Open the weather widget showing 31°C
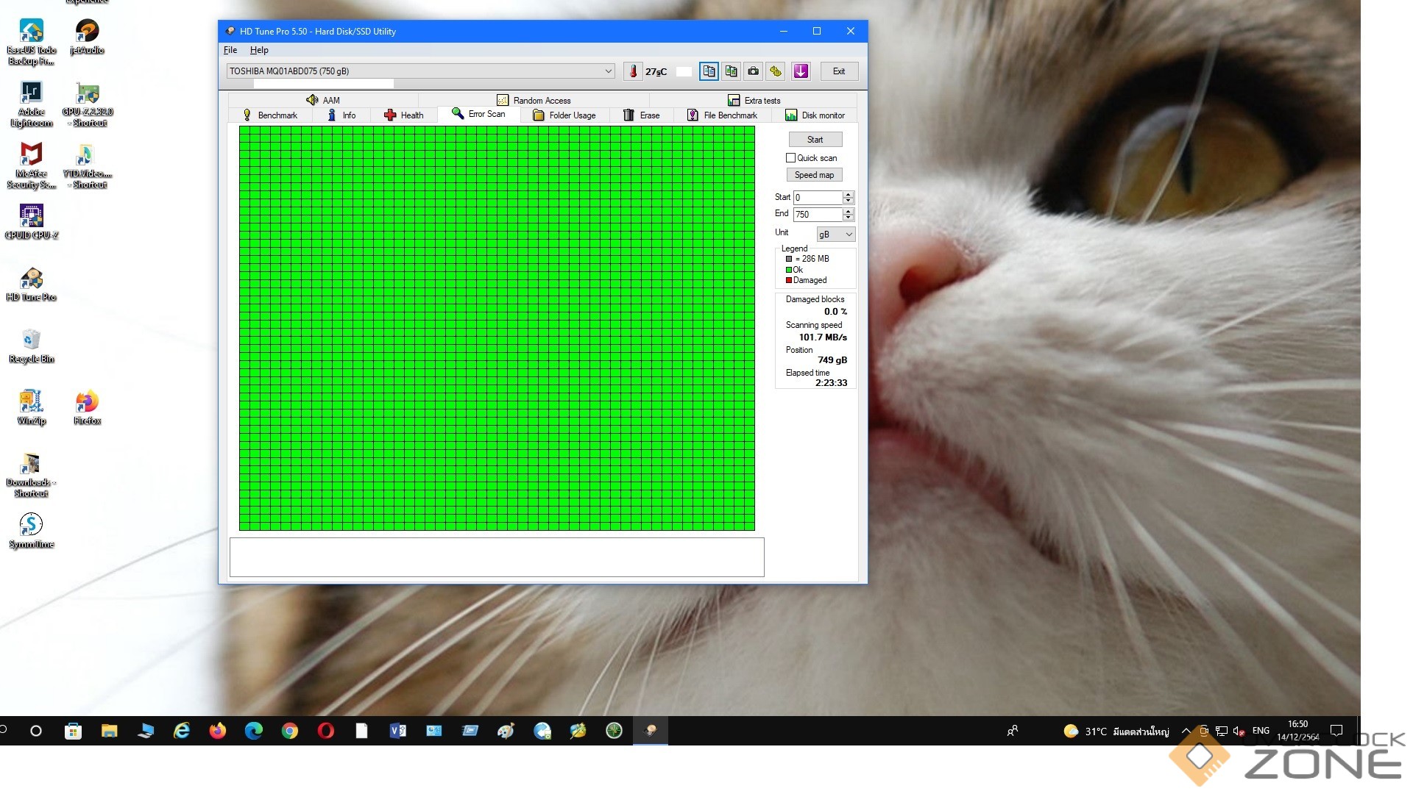Screen dimensions: 1413x794 click(1116, 731)
